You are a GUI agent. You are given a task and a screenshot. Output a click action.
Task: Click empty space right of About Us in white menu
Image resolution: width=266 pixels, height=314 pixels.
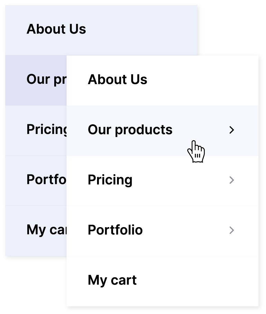point(200,80)
